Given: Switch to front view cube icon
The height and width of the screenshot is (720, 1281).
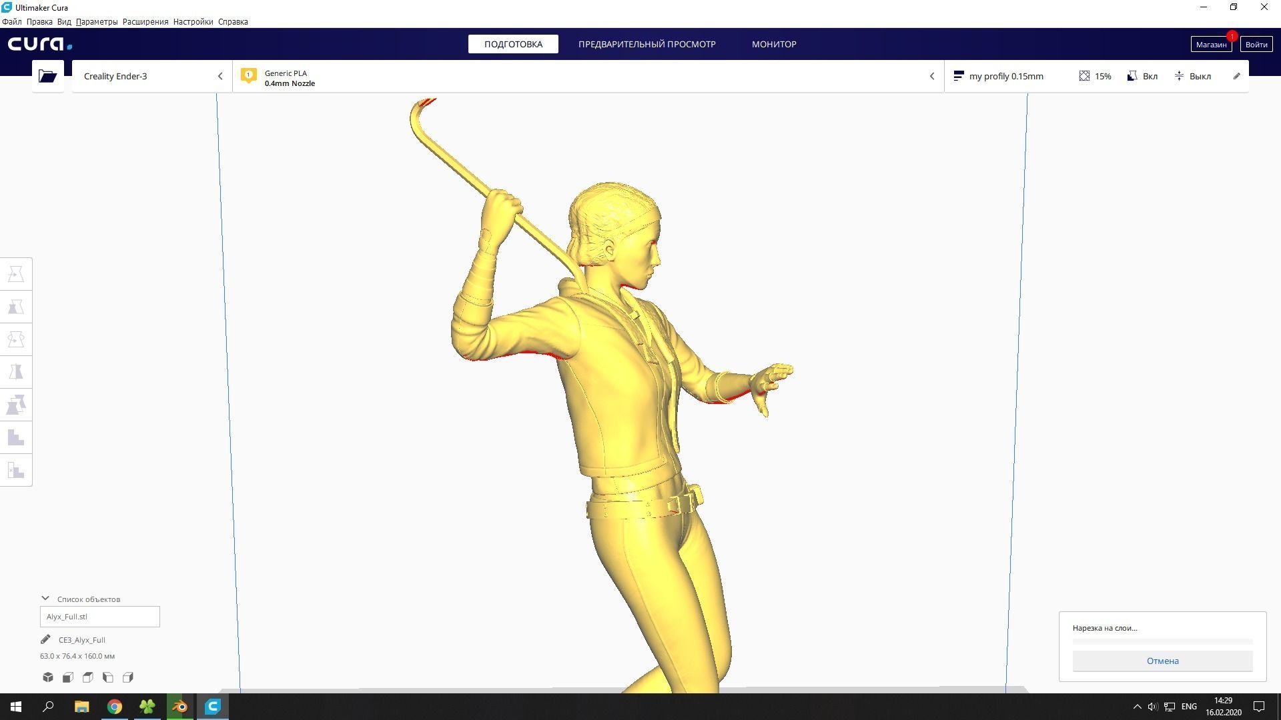Looking at the screenshot, I should 68,677.
